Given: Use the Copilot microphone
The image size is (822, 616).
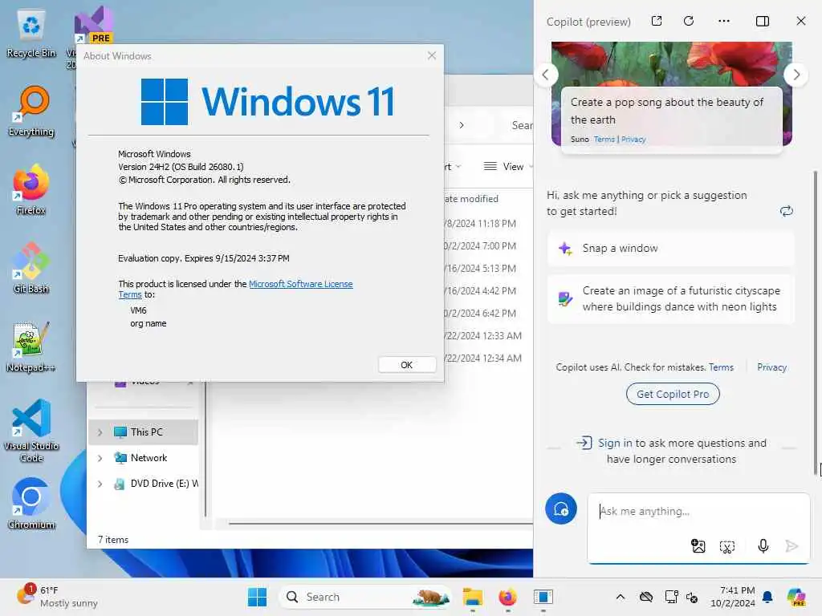Looking at the screenshot, I should (763, 546).
